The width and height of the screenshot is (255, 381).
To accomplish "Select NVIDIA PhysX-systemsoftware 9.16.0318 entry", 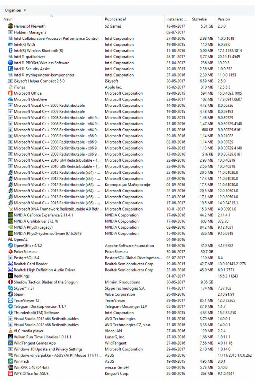I will tap(48, 233).
